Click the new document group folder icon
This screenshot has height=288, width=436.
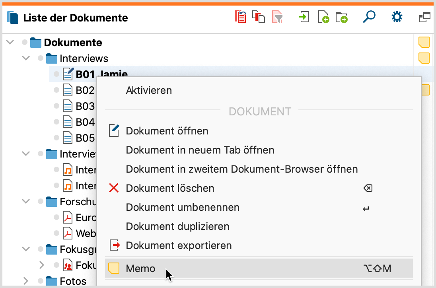coord(341,17)
